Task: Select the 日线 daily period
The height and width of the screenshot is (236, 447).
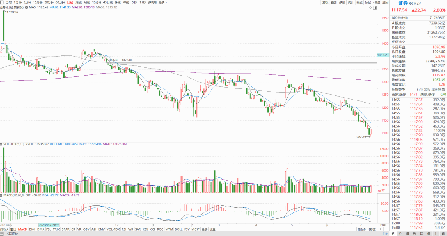Action: pos(70,2)
